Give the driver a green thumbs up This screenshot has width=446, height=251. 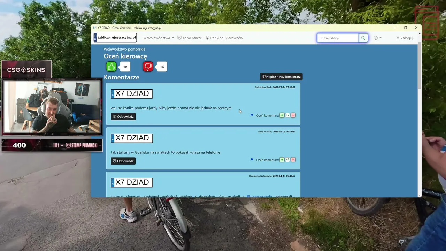111,67
